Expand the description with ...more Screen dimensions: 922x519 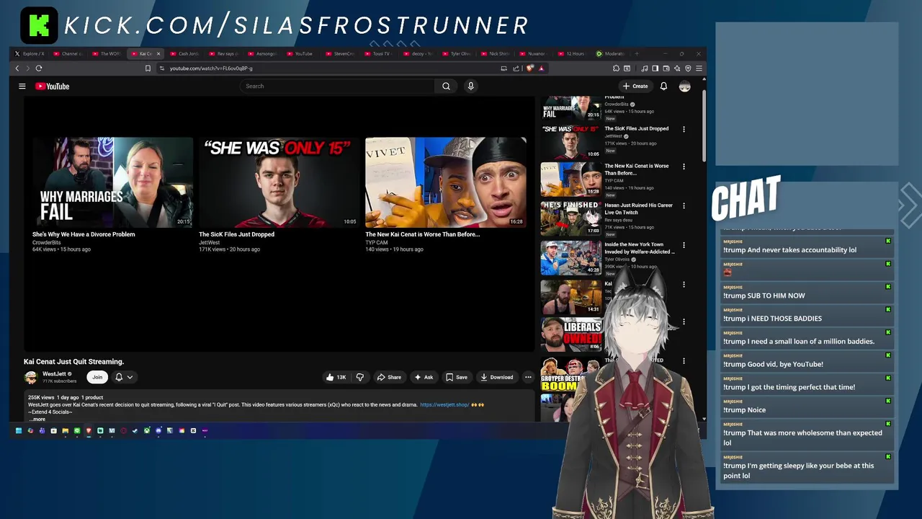pyautogui.click(x=37, y=419)
